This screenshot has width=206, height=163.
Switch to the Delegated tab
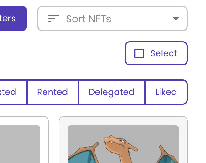(x=111, y=92)
